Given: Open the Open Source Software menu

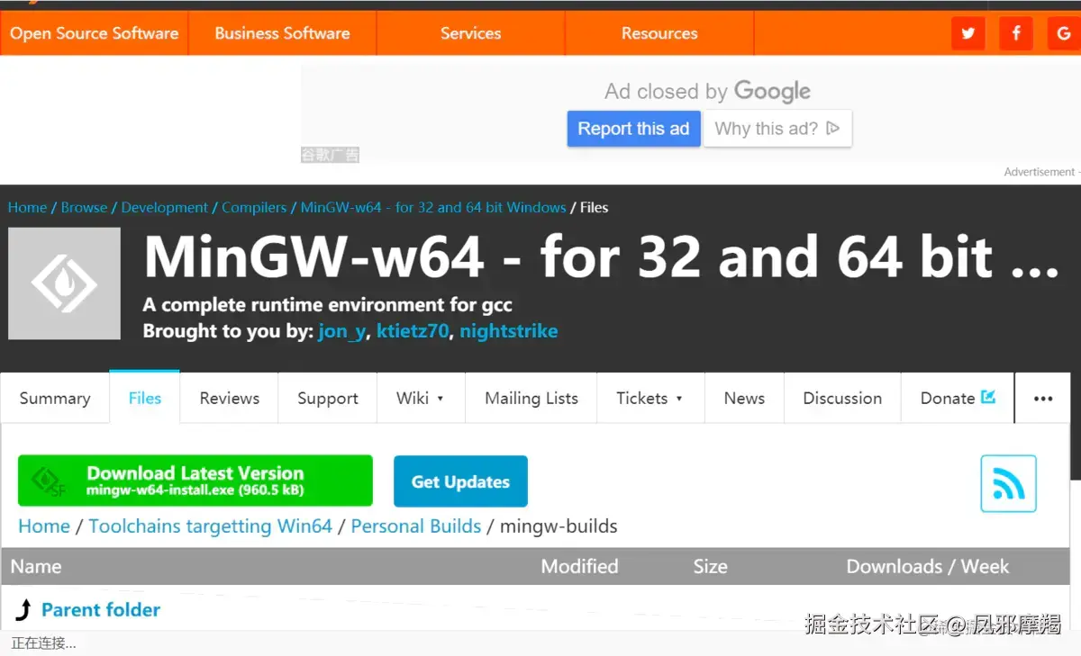Looking at the screenshot, I should point(94,33).
